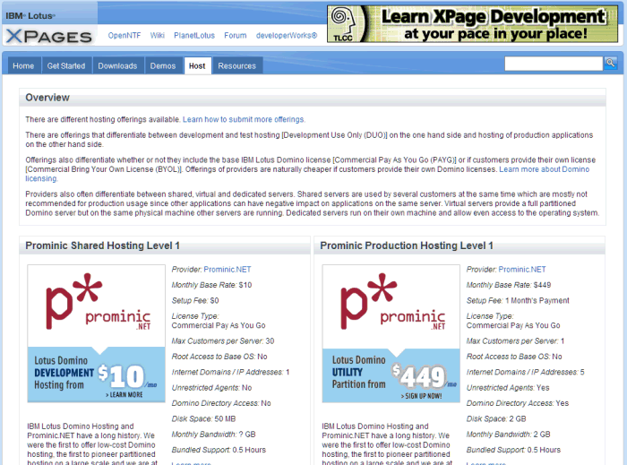This screenshot has height=465, width=627.
Task: Click Disk Space: 2 GB text
Action: [x=496, y=418]
